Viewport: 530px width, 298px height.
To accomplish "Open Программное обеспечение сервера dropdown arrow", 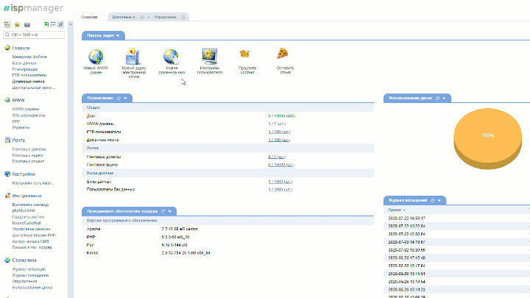I will (170, 211).
